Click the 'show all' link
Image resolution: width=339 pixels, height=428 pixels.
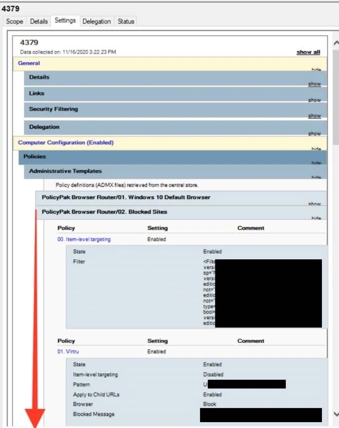point(308,52)
